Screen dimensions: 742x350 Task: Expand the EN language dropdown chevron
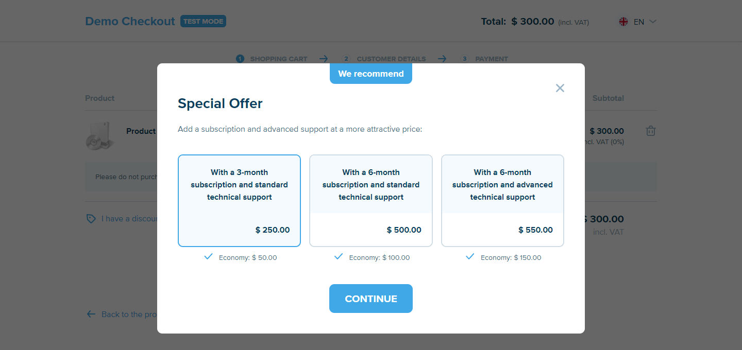(653, 22)
